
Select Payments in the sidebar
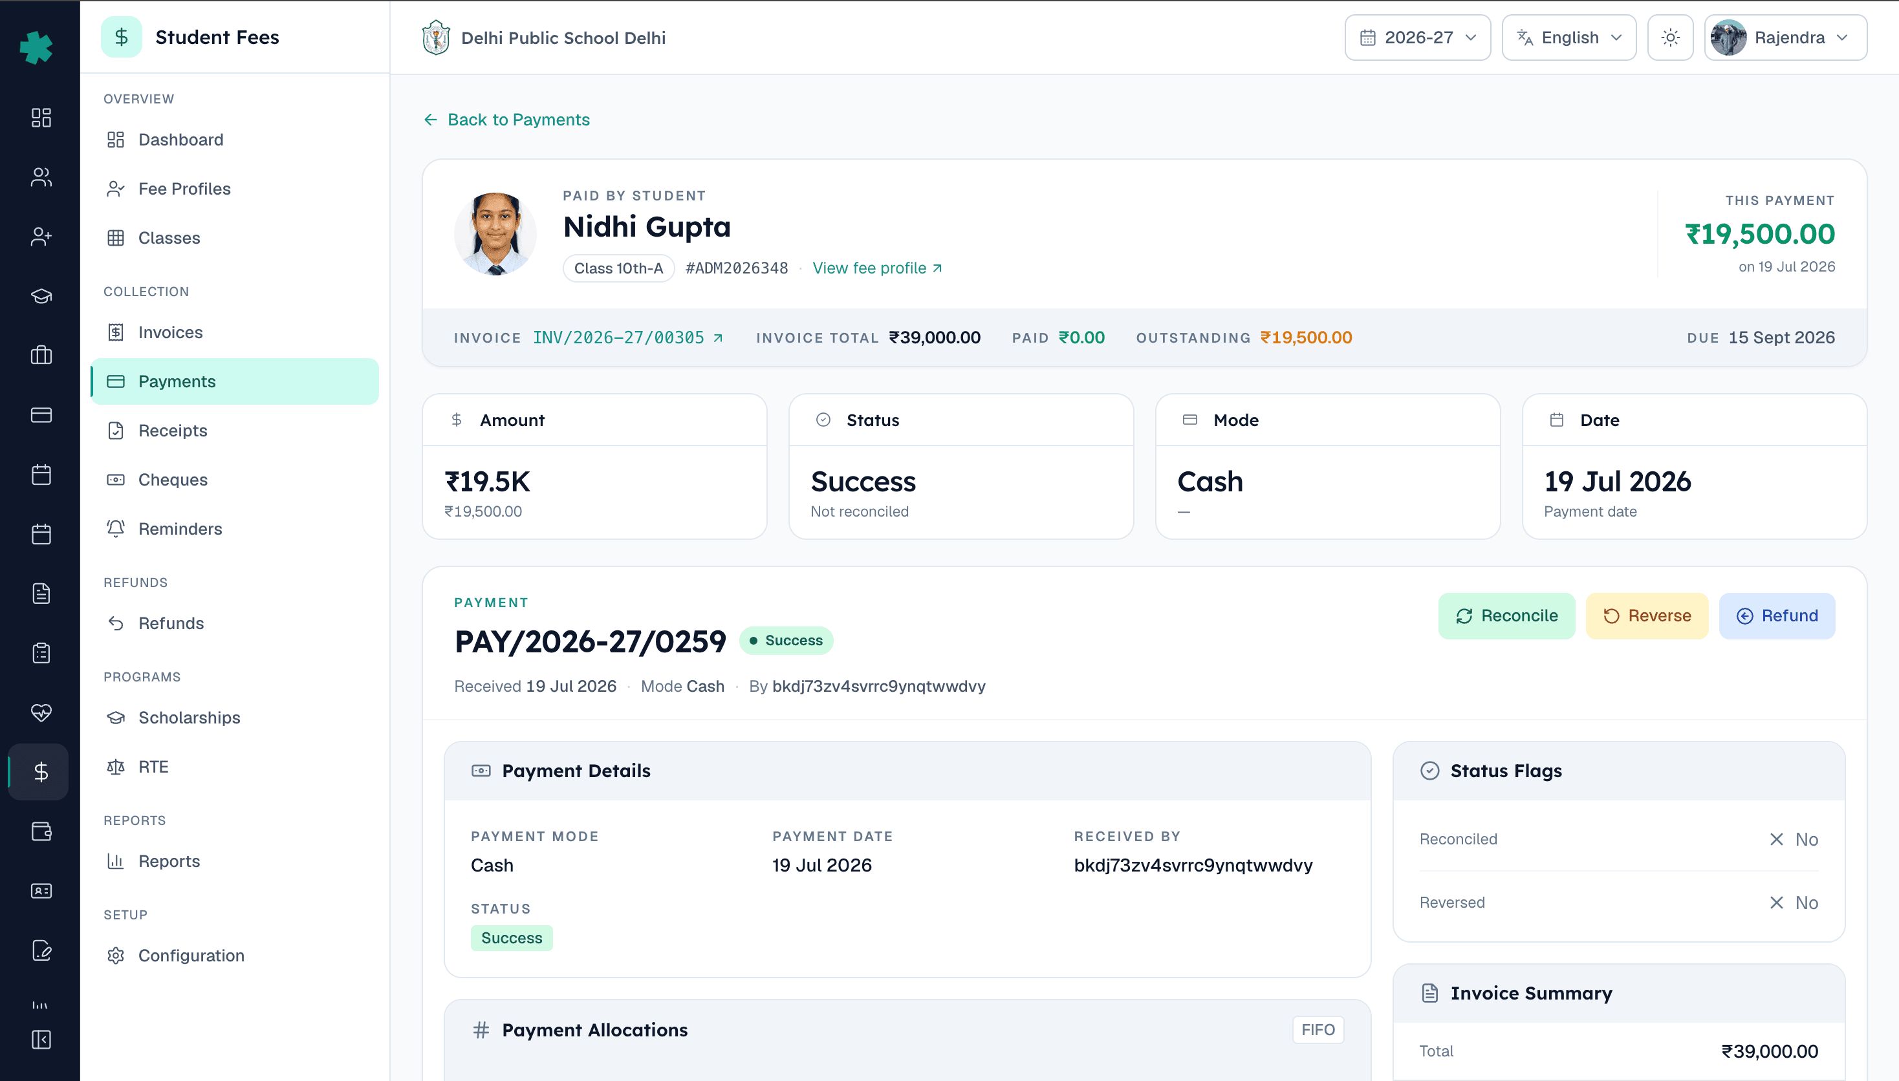[234, 381]
